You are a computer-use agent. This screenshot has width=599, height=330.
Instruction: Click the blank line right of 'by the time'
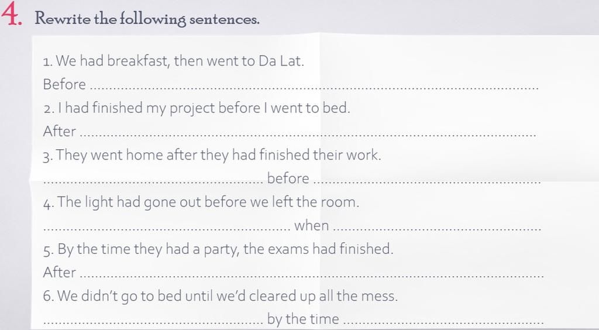(x=443, y=323)
